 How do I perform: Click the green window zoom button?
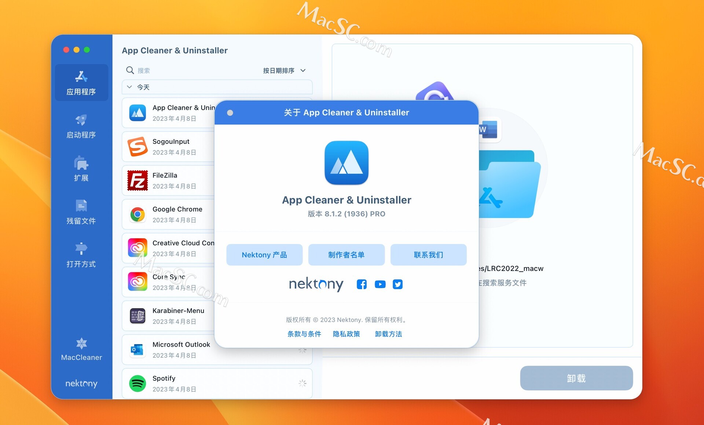tap(87, 50)
